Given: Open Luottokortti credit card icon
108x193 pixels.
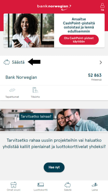Looking at the screenshot, I should [x=40, y=185].
